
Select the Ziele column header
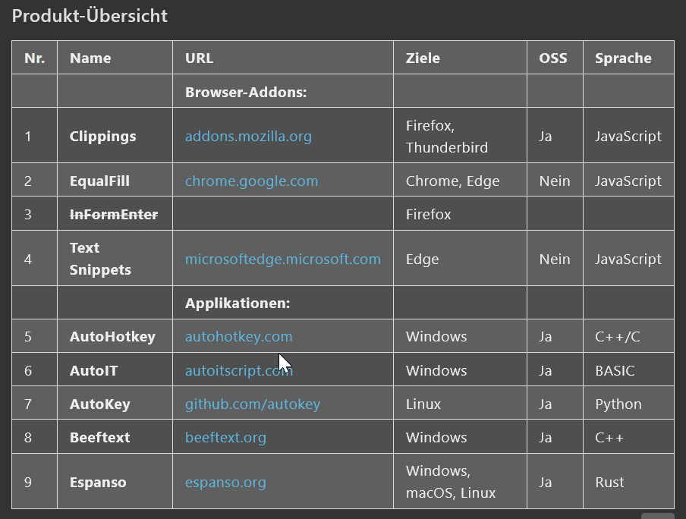point(423,58)
